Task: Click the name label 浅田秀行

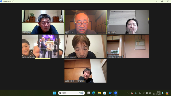Action: 26,33
